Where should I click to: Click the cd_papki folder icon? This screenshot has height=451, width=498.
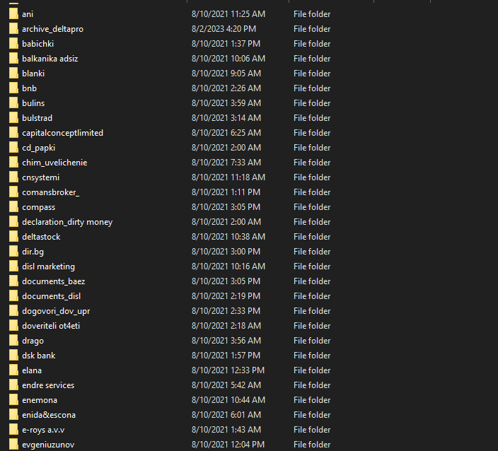coord(13,148)
